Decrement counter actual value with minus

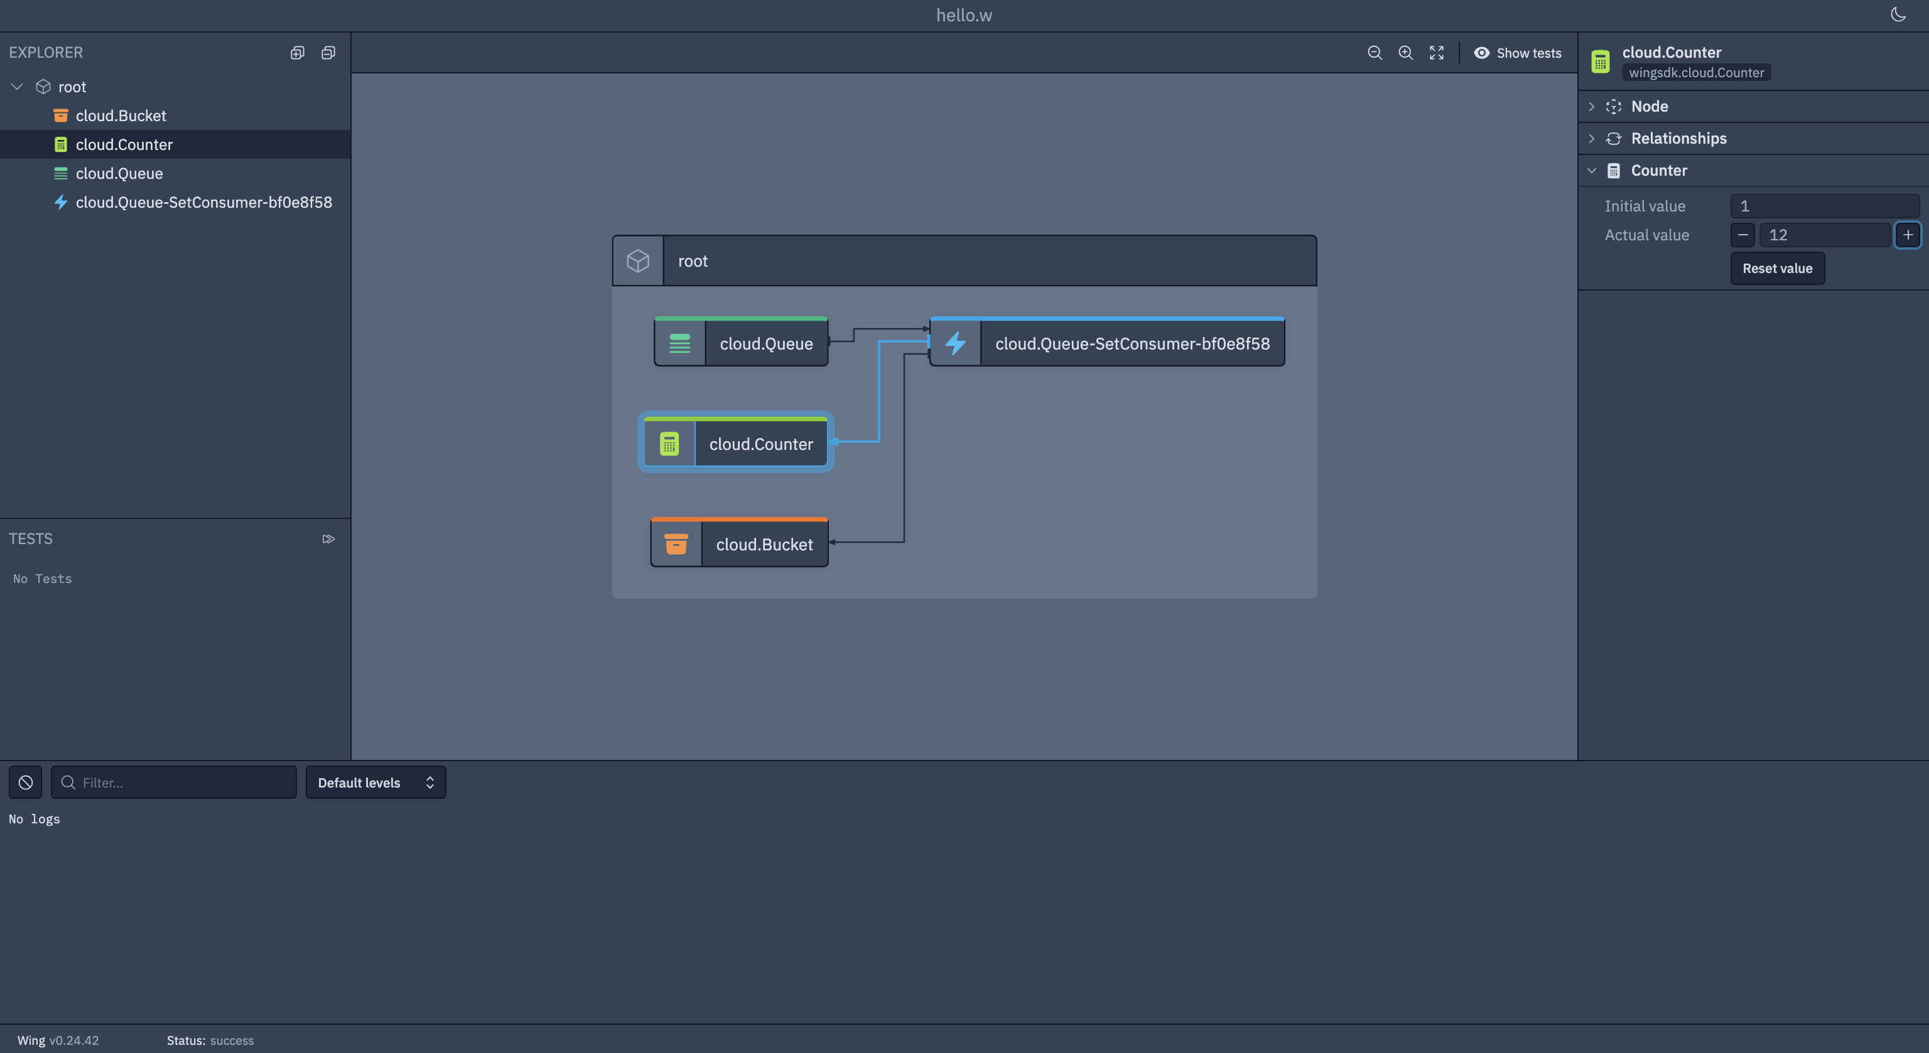[x=1743, y=235]
